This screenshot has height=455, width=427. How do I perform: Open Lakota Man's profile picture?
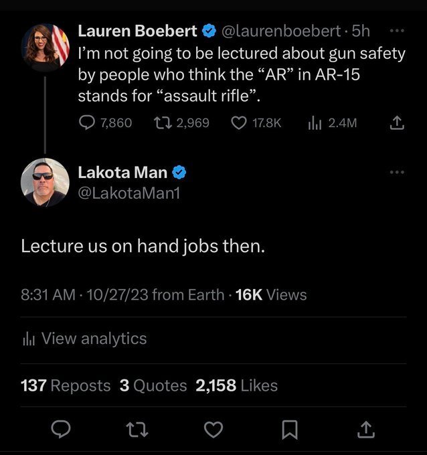(x=46, y=182)
